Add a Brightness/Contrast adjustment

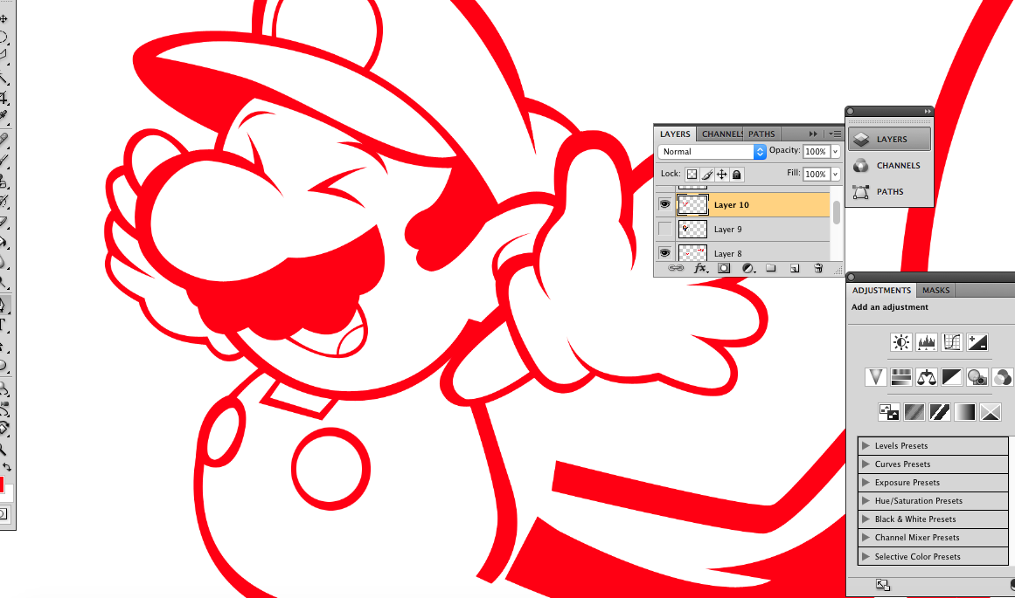pos(900,342)
